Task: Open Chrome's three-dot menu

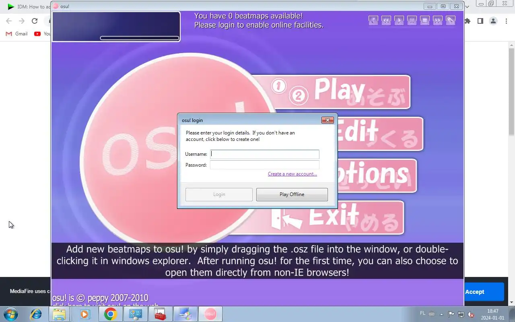Action: click(506, 21)
